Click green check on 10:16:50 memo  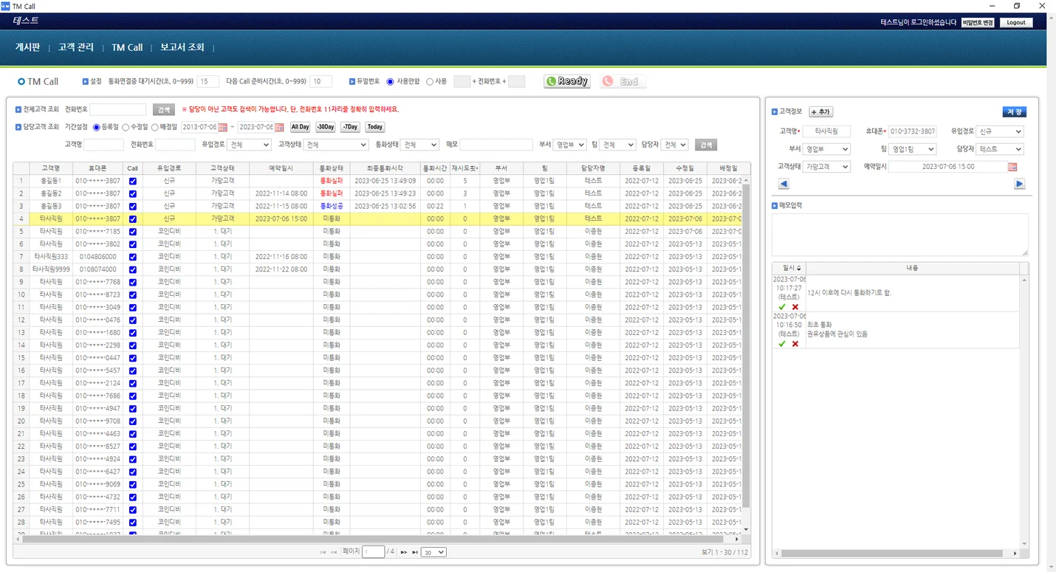click(x=782, y=343)
